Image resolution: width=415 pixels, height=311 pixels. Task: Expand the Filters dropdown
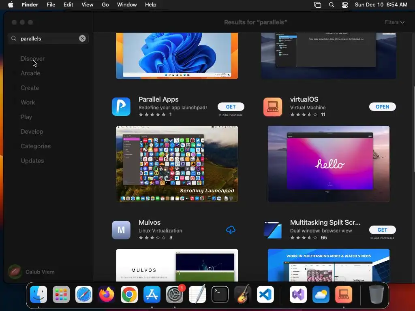click(394, 22)
